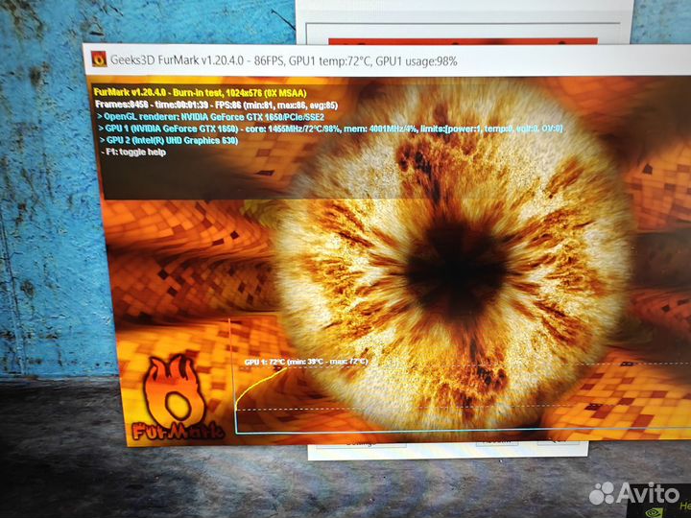Click the 'GPU 2 (Intel(R) UHD Graphics 630)' line
The width and height of the screenshot is (691, 518).
pyautogui.click(x=169, y=140)
